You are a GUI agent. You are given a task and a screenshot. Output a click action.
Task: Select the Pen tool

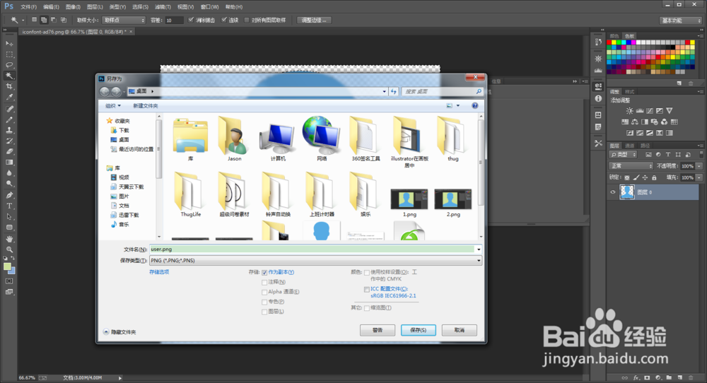9,195
